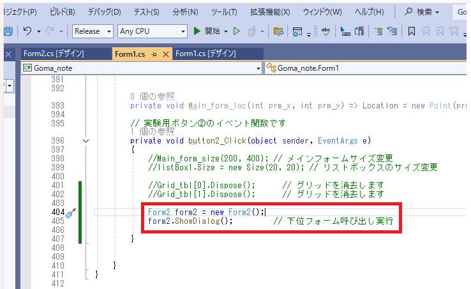The image size is (471, 289).
Task: Open the デバッグ(D) menu
Action: coord(104,12)
